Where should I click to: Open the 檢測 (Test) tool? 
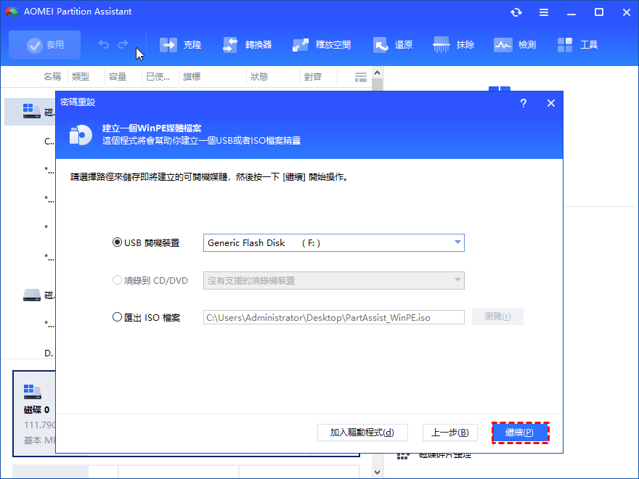[503, 45]
